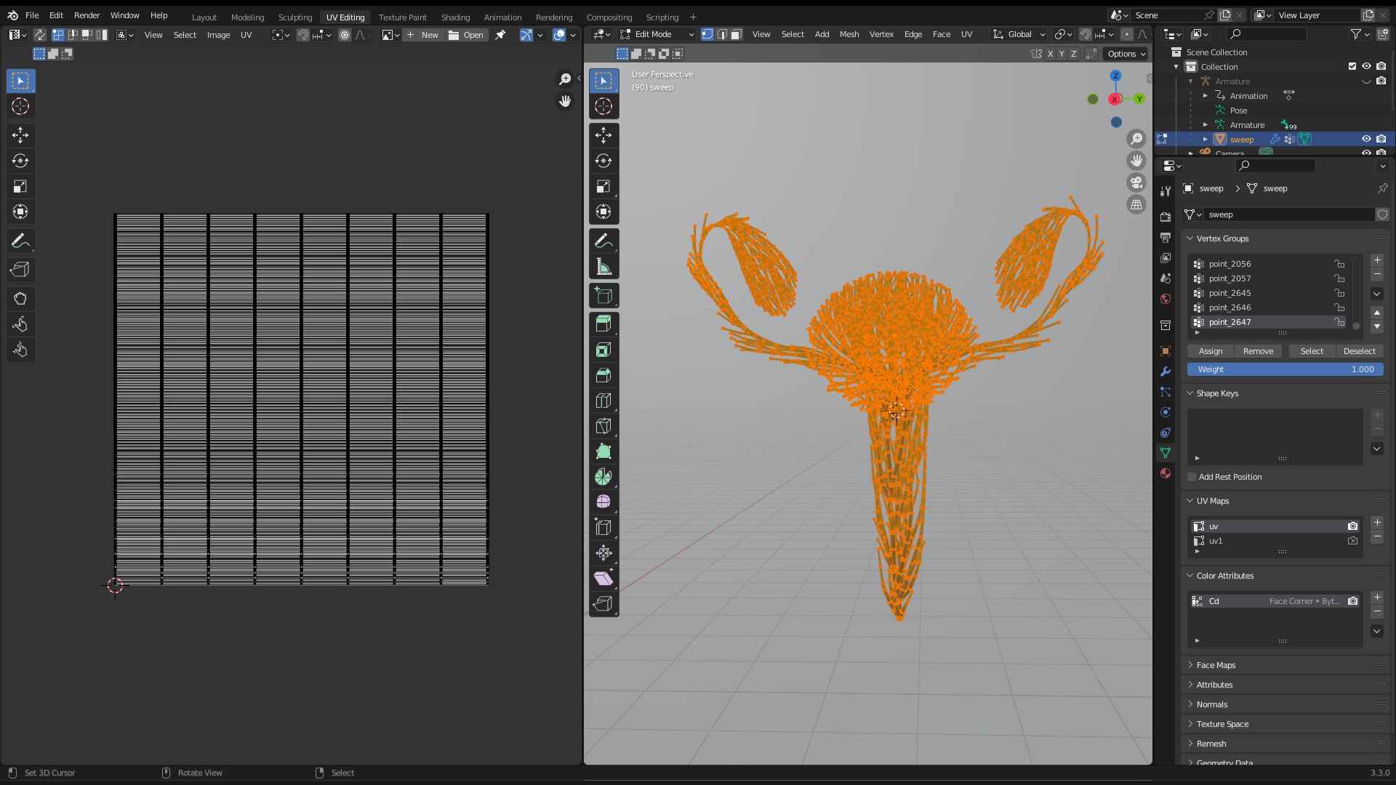Open the File menu
The image size is (1396, 785).
point(32,15)
